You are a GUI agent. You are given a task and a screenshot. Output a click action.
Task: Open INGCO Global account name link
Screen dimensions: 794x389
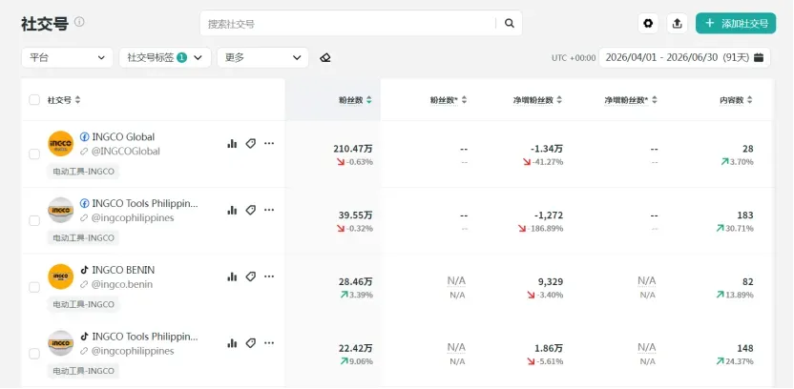point(123,136)
